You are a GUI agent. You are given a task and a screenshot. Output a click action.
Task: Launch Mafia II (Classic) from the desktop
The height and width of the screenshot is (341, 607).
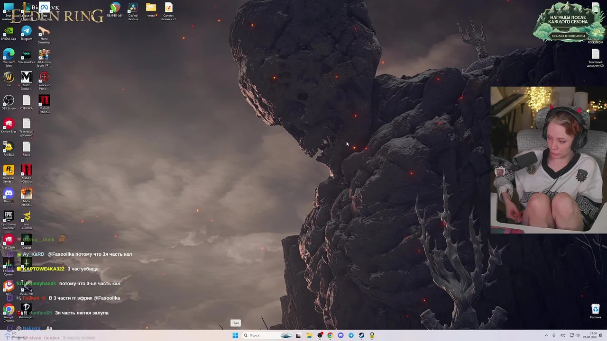[26, 174]
